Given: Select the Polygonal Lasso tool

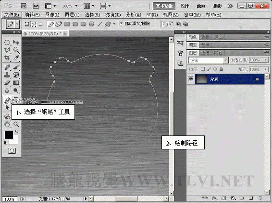Looking at the screenshot, I should (7, 50).
